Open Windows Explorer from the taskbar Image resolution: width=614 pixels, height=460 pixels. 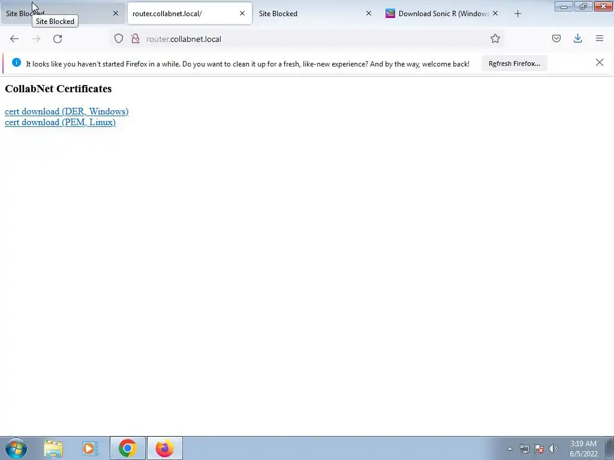coord(53,449)
